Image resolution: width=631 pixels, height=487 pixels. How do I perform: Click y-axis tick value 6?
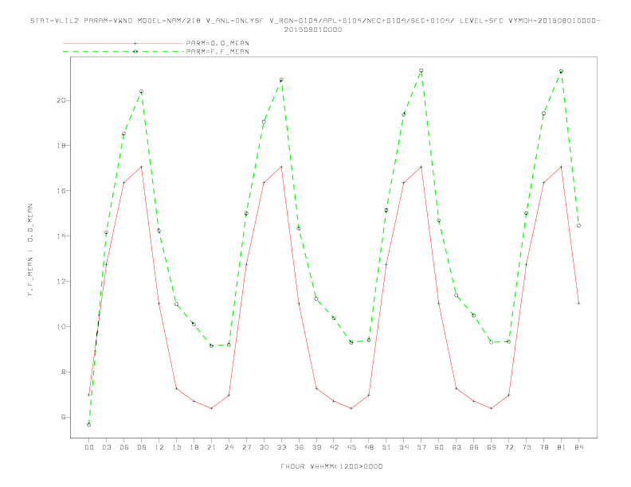[x=63, y=417]
